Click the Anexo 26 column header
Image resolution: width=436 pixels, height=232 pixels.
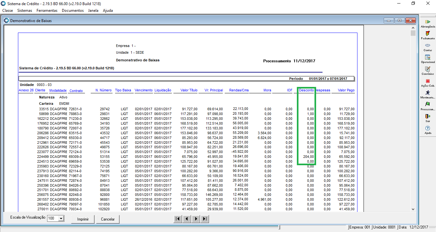[26, 90]
